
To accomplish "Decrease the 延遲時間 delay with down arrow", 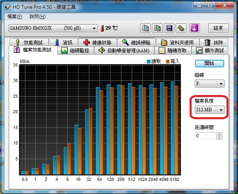I will pyautogui.click(x=220, y=138).
